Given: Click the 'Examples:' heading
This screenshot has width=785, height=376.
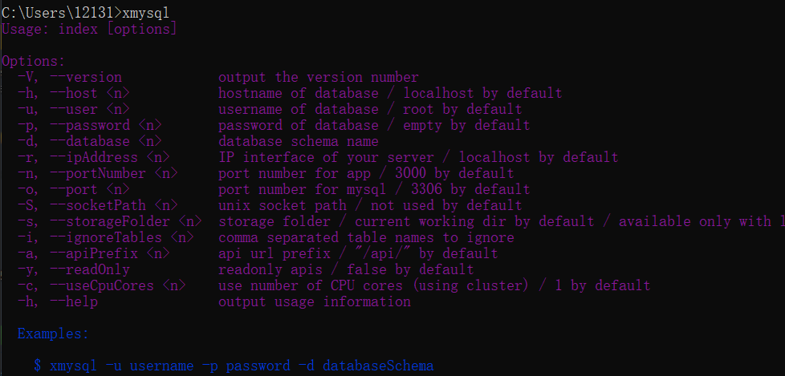Looking at the screenshot, I should click(x=53, y=334).
